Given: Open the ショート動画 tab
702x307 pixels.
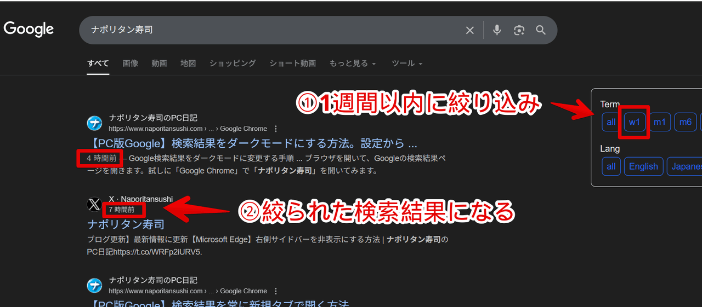Looking at the screenshot, I should [x=292, y=63].
